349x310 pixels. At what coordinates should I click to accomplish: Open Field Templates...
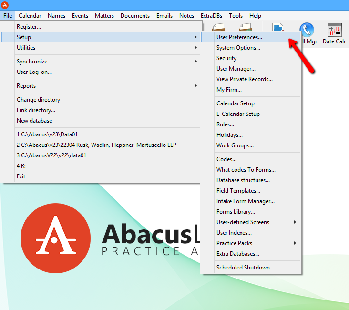point(251,191)
